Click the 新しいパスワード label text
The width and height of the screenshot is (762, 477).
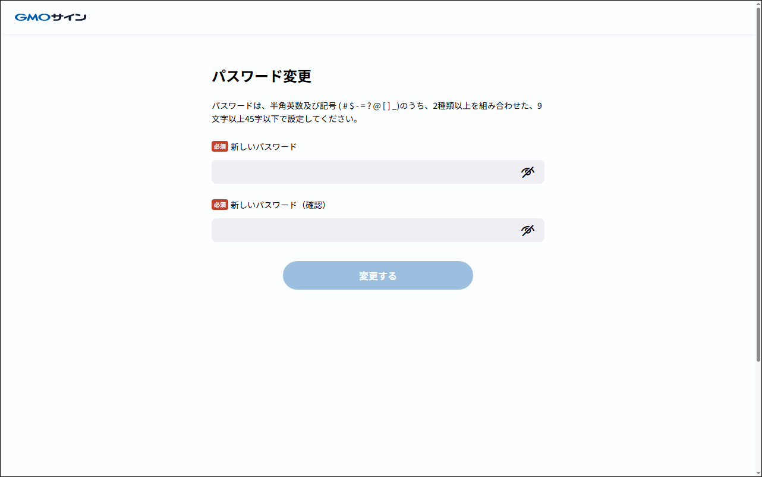pos(263,146)
